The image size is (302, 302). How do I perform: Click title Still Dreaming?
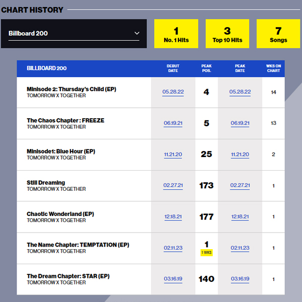point(46,183)
